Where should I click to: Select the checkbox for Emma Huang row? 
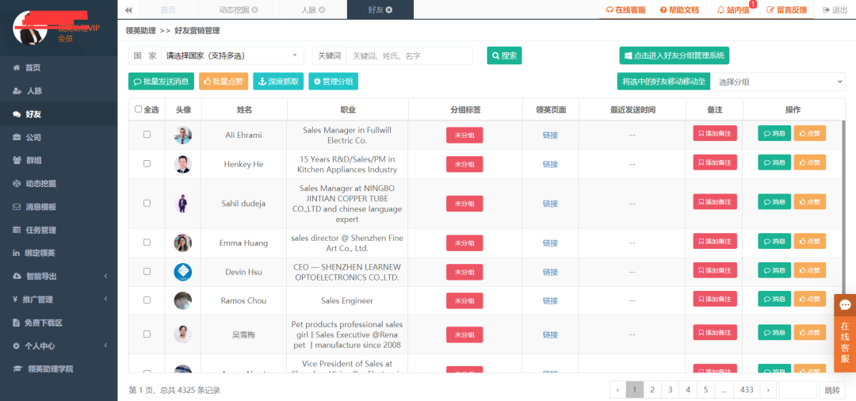[147, 243]
